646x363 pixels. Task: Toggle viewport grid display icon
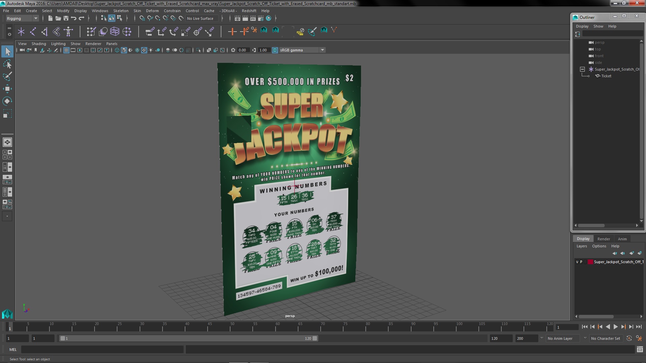click(66, 50)
